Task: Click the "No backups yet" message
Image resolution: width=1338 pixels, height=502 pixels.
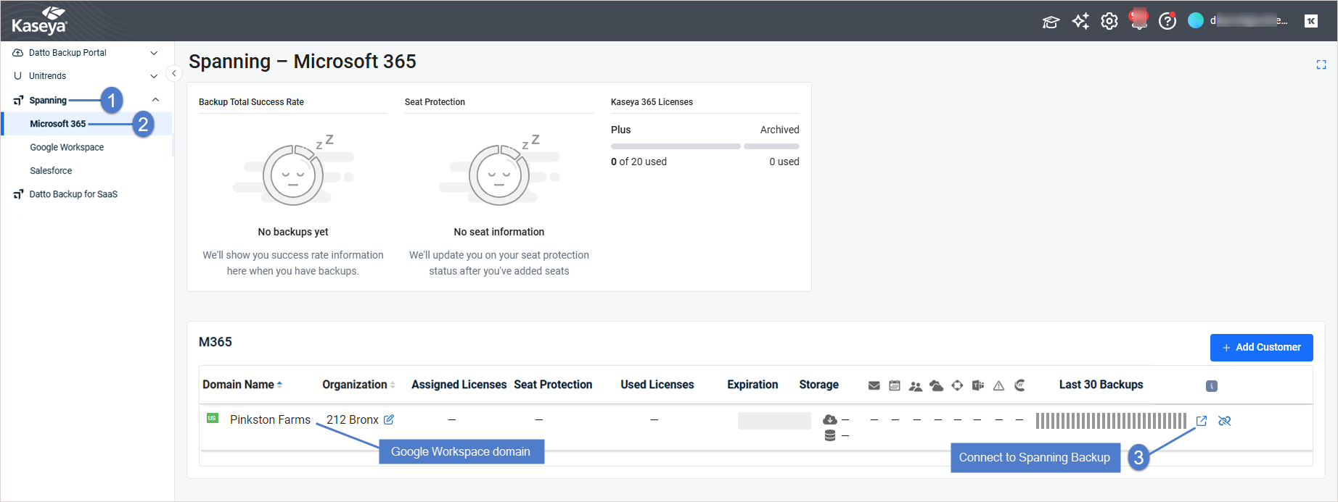Action: tap(293, 232)
